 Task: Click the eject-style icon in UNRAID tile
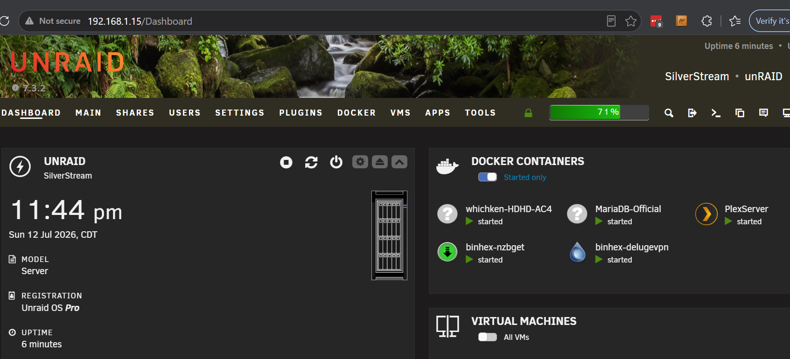tap(380, 162)
